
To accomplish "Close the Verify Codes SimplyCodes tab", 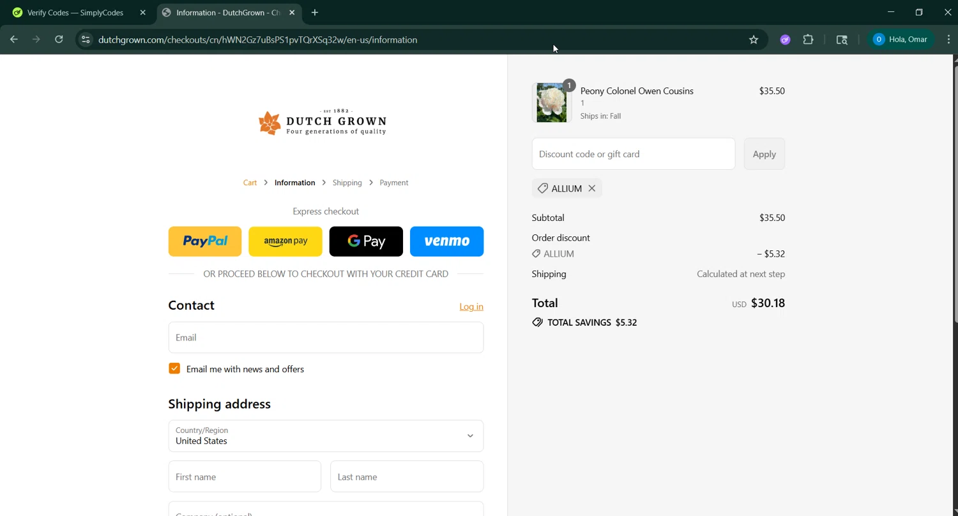I will coord(142,13).
